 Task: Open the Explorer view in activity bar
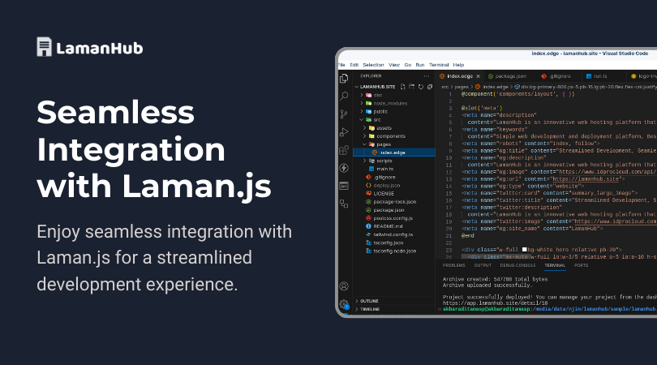pyautogui.click(x=344, y=79)
